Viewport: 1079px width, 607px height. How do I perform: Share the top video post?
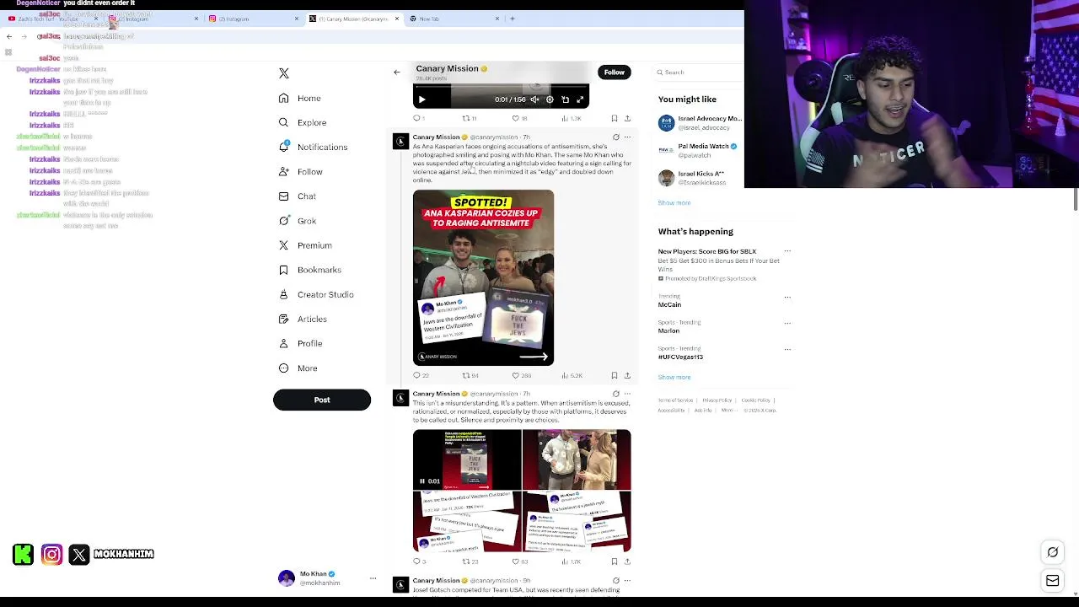pyautogui.click(x=627, y=118)
